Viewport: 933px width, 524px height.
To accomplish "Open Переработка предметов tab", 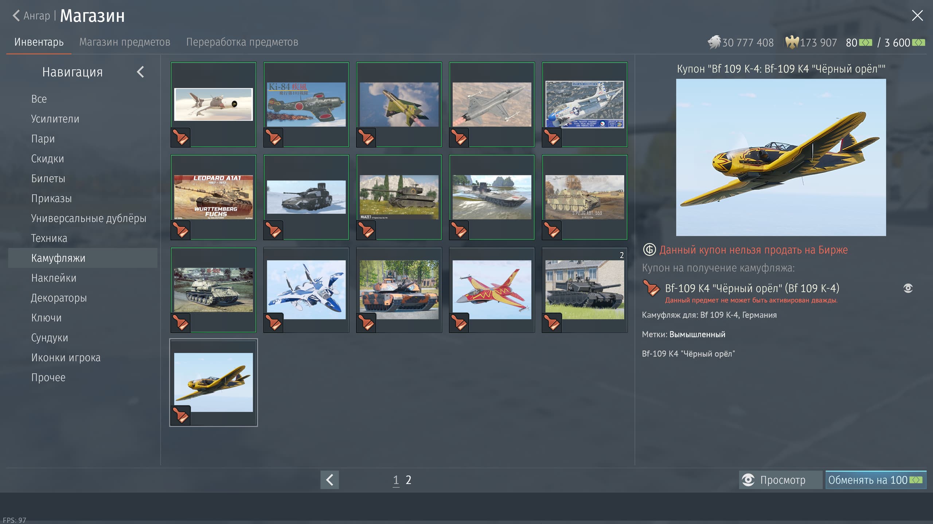I will tap(242, 42).
